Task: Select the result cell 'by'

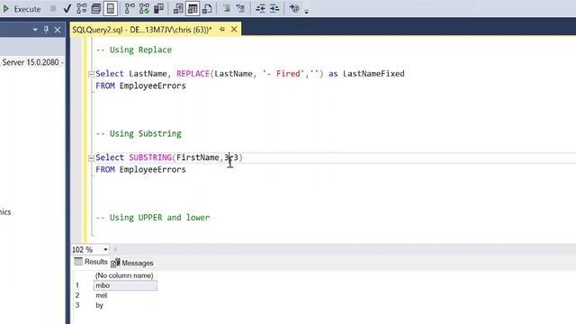Action: tap(125, 305)
